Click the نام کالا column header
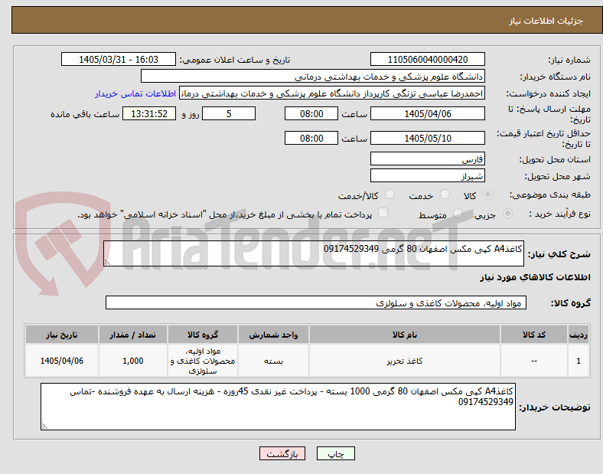Image resolution: width=603 pixels, height=474 pixels. click(405, 335)
